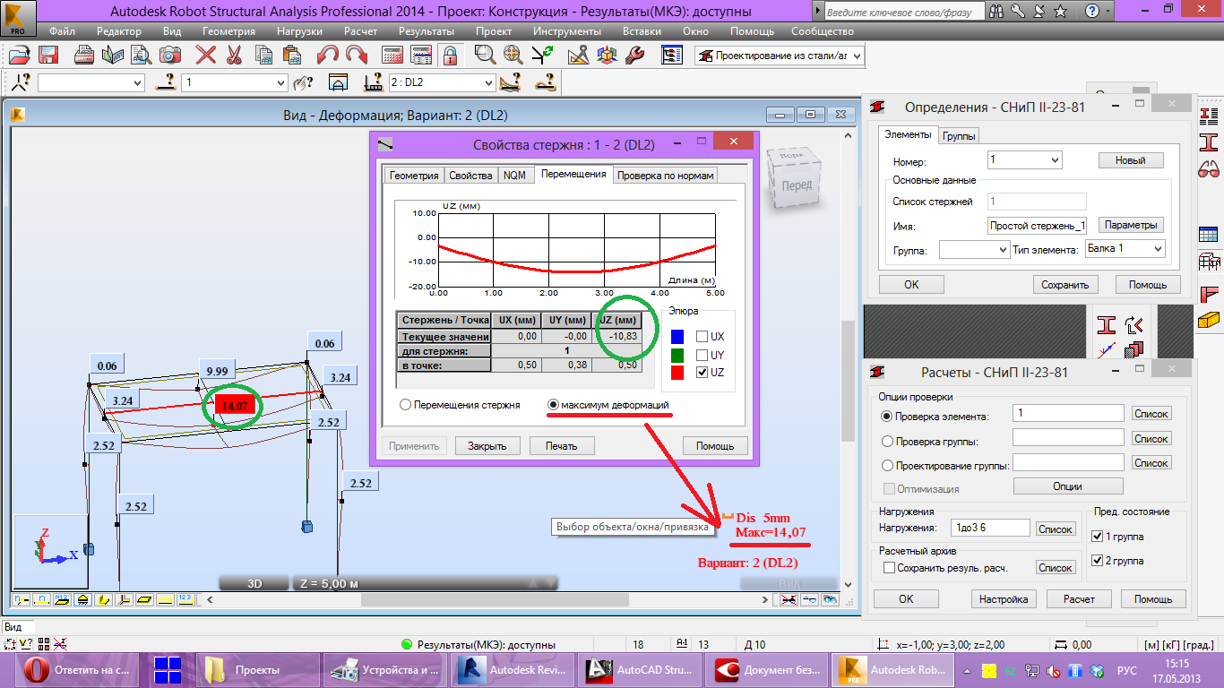Activate zoom window magnifier tool
The height and width of the screenshot is (688, 1224).
(485, 55)
